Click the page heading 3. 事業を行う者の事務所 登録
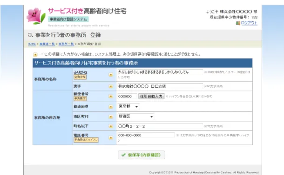Viewport: 284px width, 175px height. pos(64,35)
